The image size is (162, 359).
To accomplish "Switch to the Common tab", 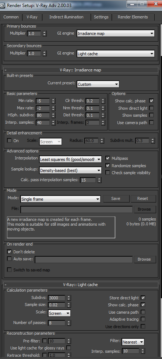I will point(11,17).
